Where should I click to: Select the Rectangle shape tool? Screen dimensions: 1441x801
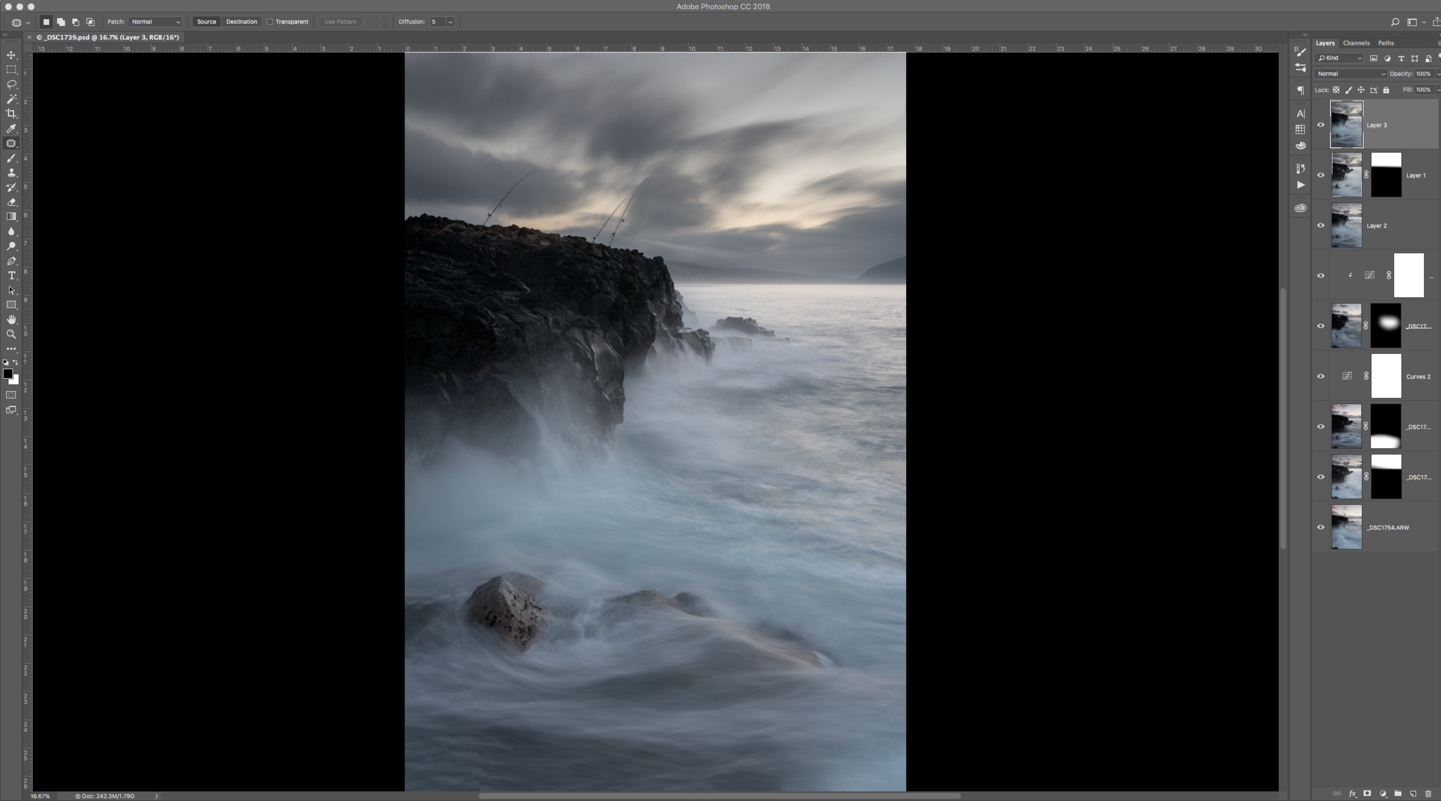click(x=11, y=305)
